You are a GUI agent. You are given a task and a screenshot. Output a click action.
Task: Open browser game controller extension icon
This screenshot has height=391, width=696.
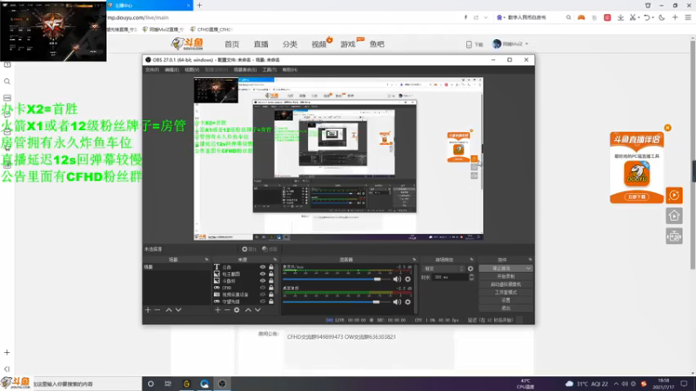click(581, 17)
